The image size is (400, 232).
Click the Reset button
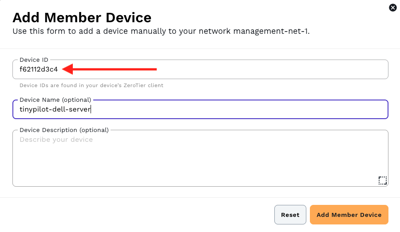pyautogui.click(x=290, y=215)
